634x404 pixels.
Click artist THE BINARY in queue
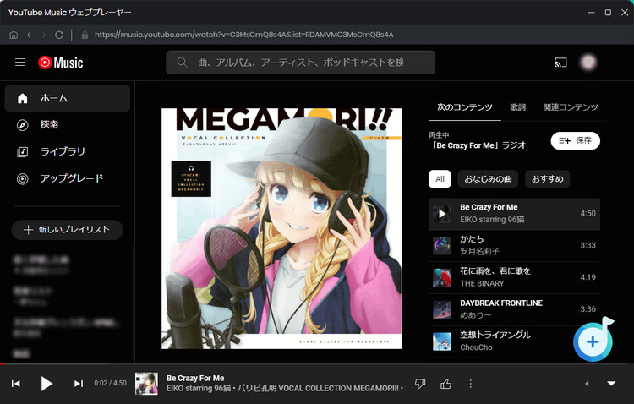click(482, 283)
